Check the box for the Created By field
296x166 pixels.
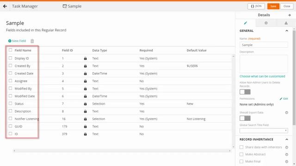pyautogui.click(x=10, y=65)
